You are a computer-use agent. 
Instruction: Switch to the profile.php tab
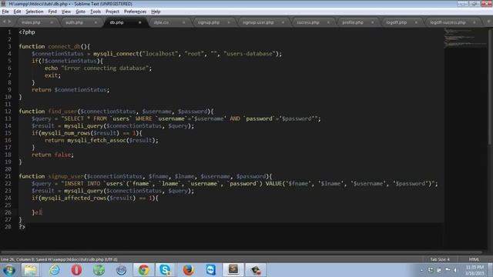click(x=353, y=22)
